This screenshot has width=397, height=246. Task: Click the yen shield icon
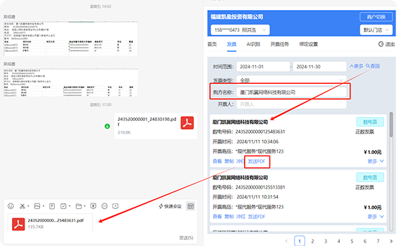pyautogui.click(x=93, y=206)
